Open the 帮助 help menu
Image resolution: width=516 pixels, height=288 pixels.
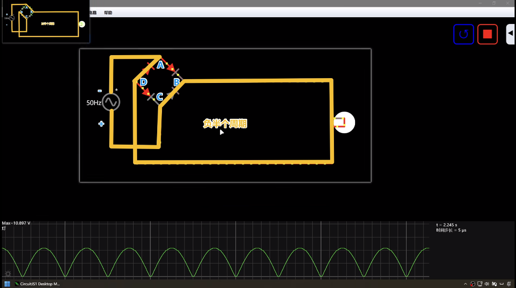[x=108, y=12]
